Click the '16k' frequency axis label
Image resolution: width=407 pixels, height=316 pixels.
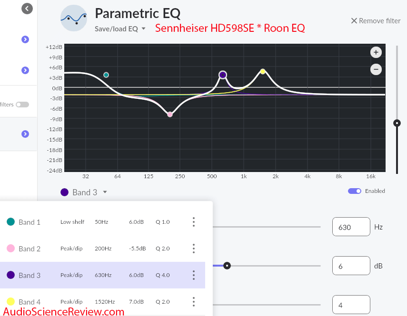[x=371, y=176]
